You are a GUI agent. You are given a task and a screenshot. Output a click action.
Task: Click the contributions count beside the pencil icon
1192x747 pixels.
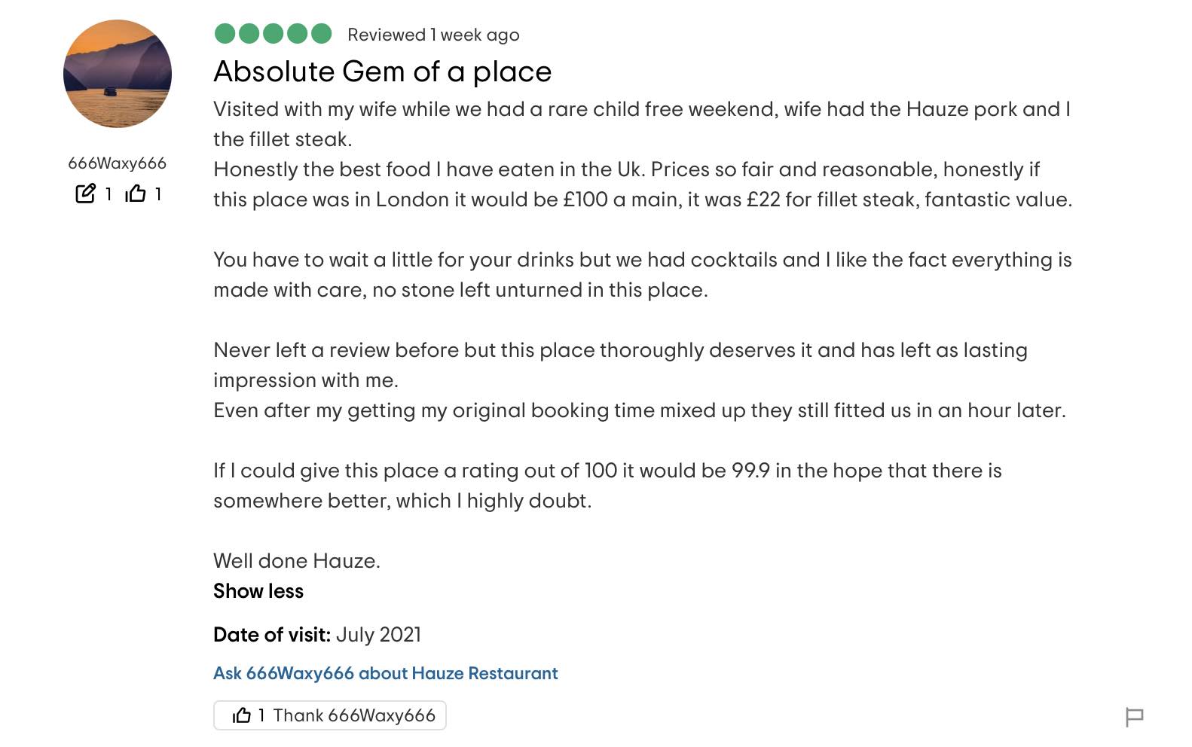[109, 194]
